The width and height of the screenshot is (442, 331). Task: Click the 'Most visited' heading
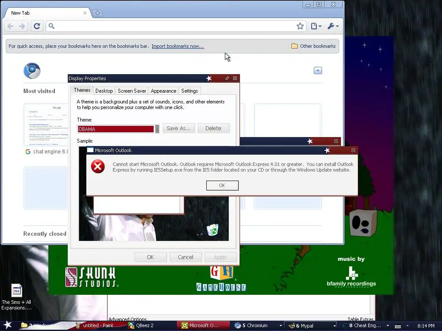[39, 91]
